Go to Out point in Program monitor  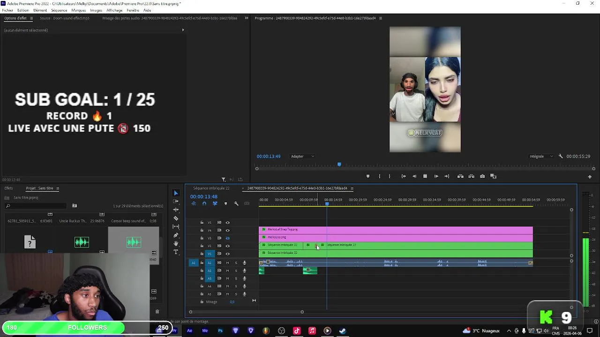click(447, 176)
